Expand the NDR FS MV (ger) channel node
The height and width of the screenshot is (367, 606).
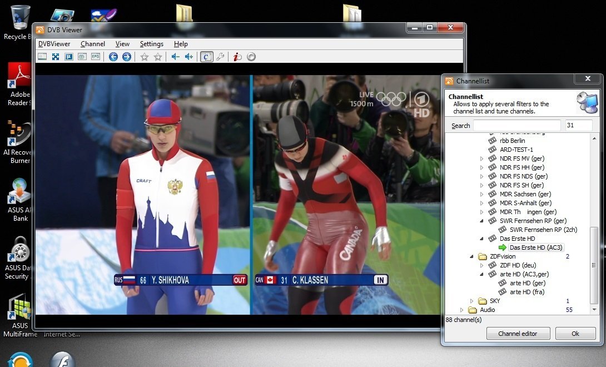482,158
